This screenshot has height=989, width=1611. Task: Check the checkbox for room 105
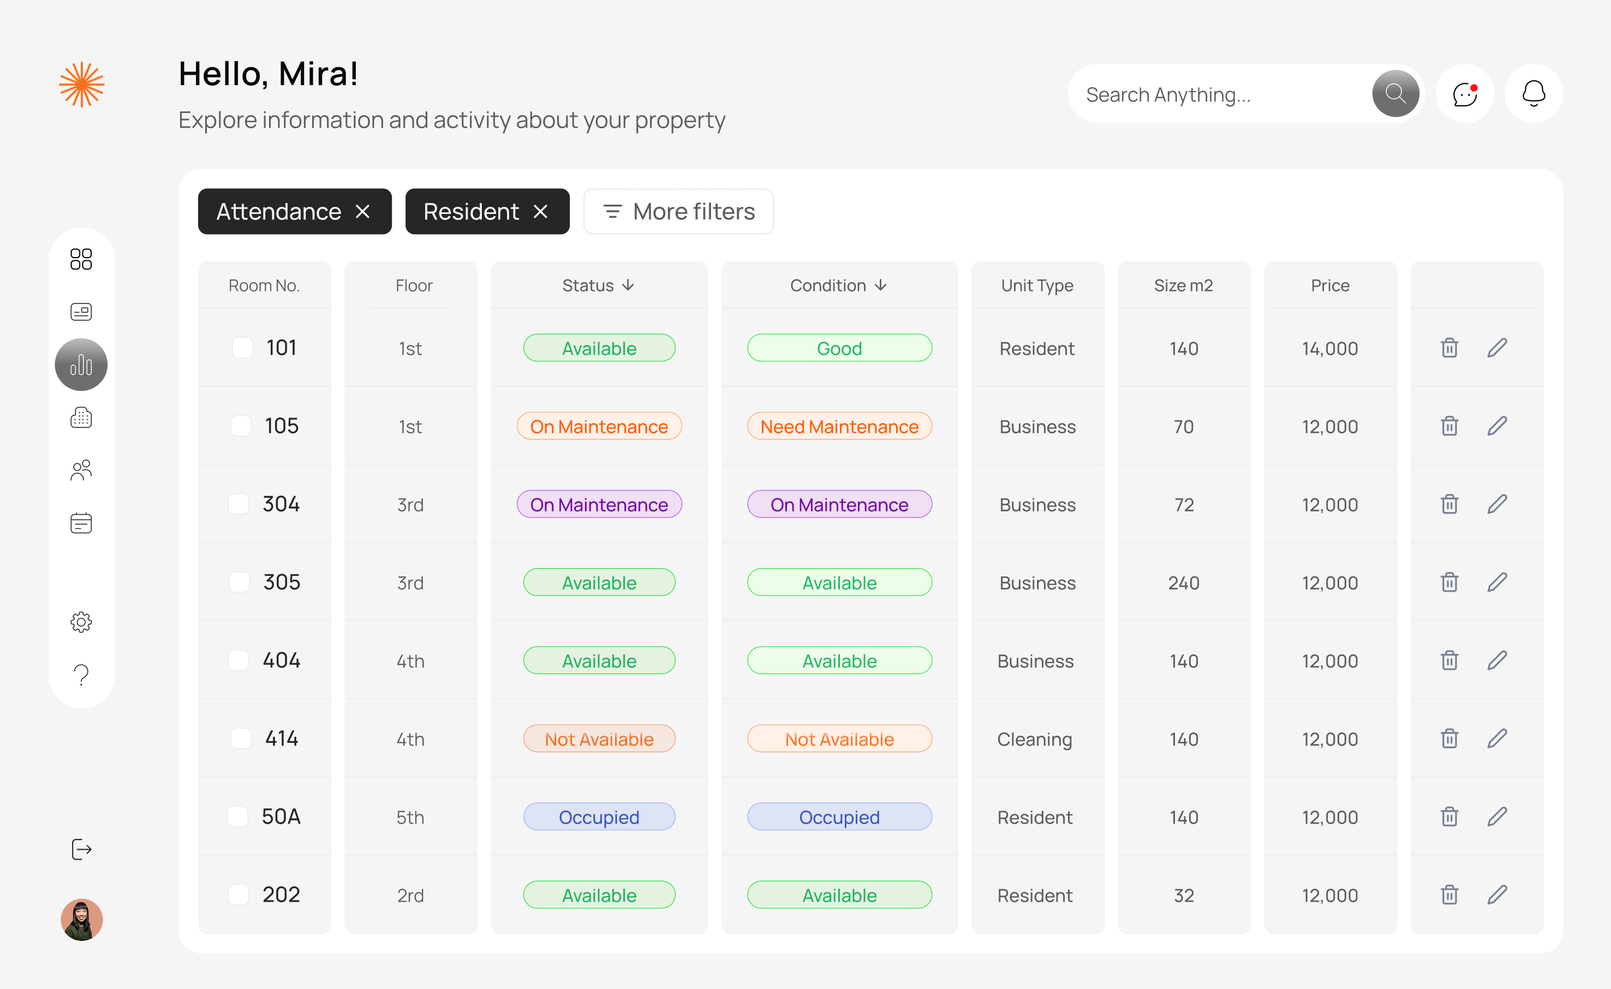241,426
